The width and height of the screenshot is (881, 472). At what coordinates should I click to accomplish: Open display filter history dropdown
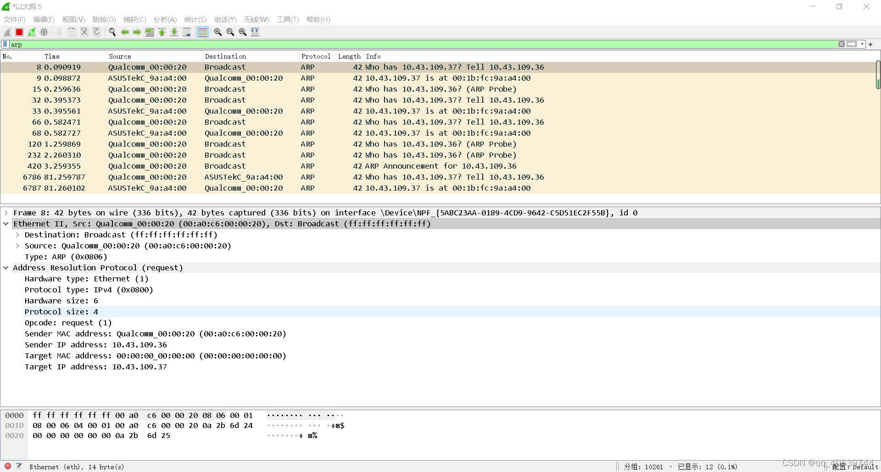pos(862,44)
